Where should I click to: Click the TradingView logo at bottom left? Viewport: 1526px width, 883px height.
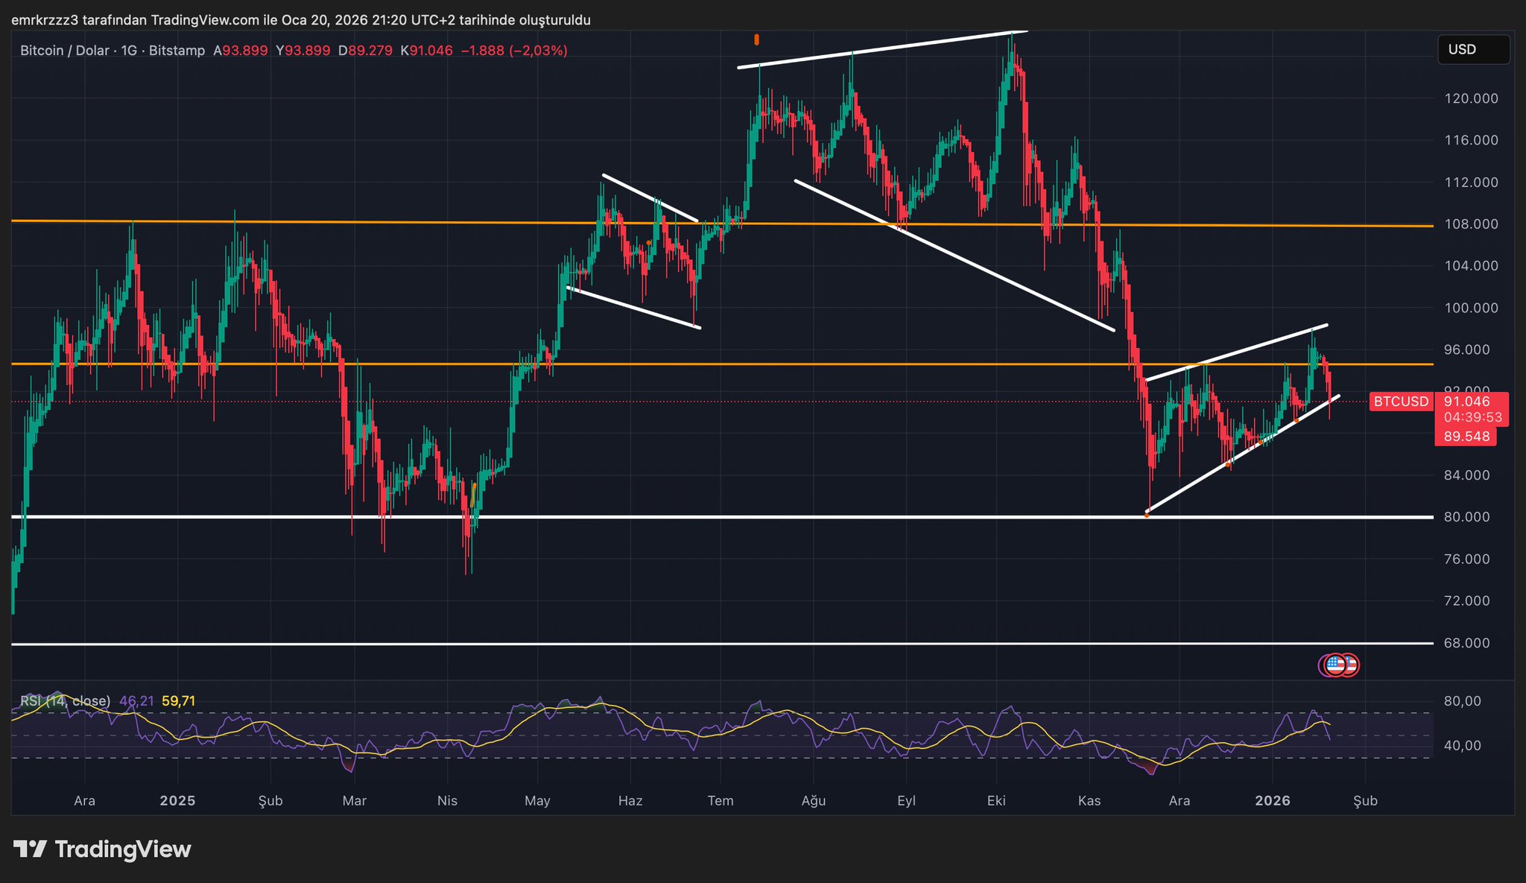pyautogui.click(x=102, y=849)
